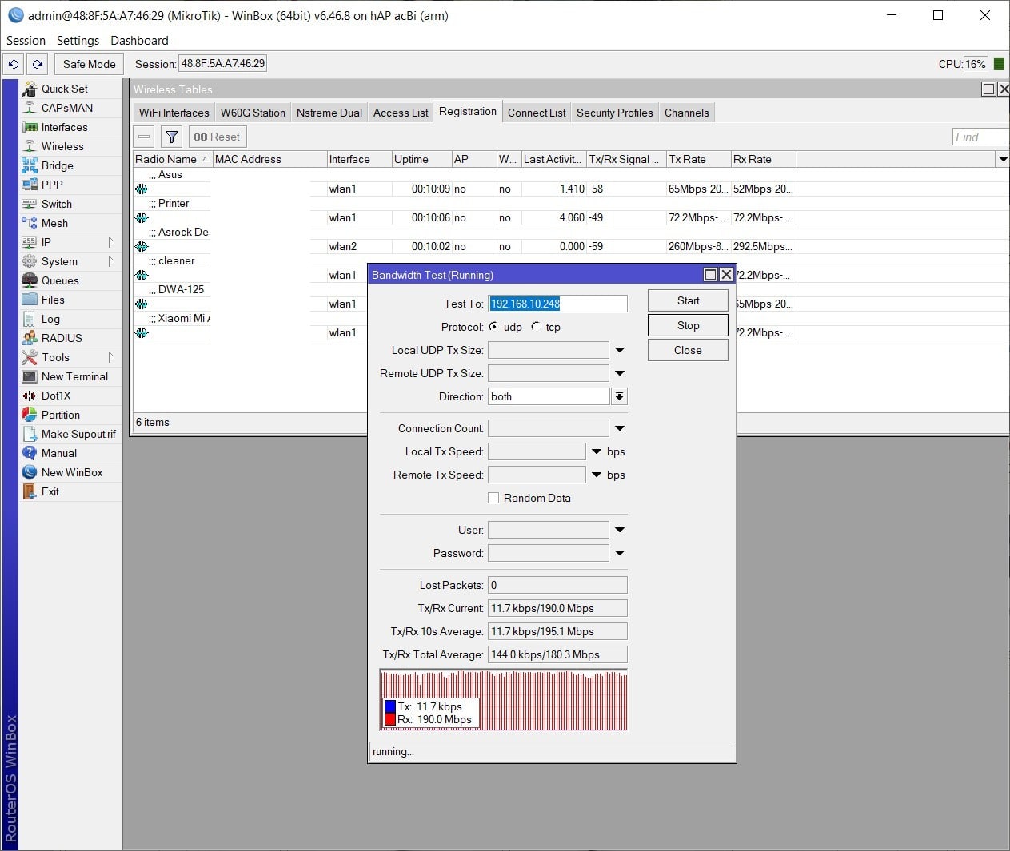Expand Remote UDP Tx Size field

coord(620,373)
